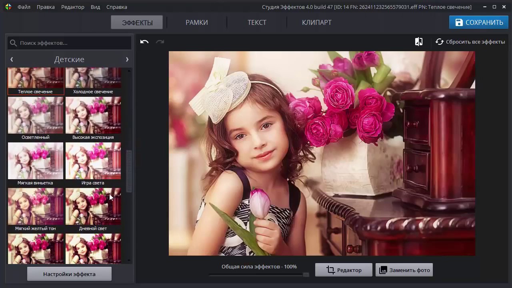
Task: Click the effects list scroll-up arrow
Action: click(129, 70)
